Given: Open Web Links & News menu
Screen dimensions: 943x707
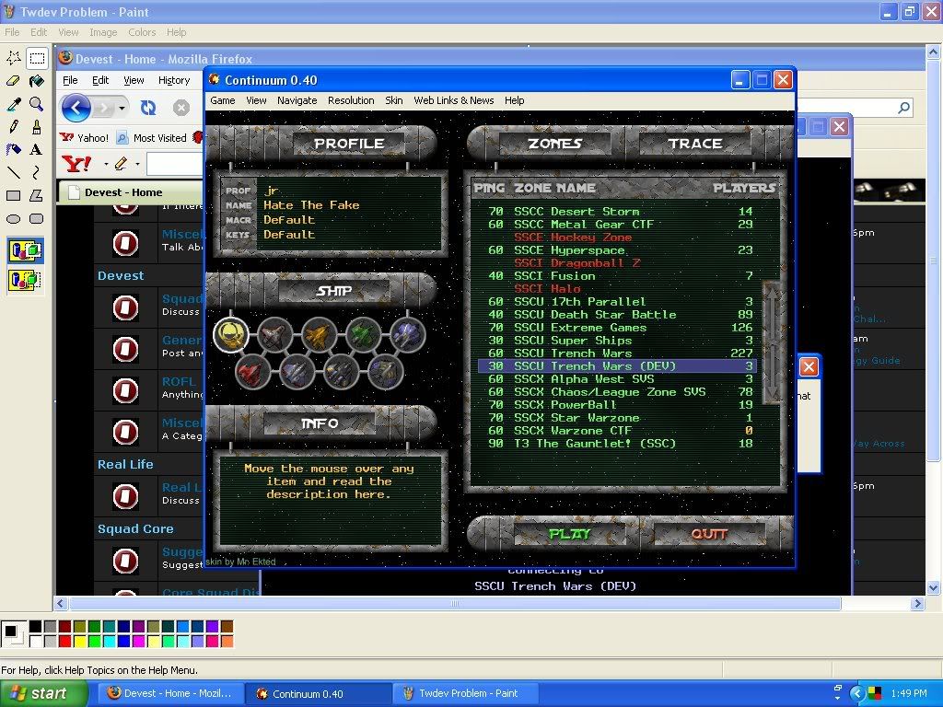Looking at the screenshot, I should [453, 100].
